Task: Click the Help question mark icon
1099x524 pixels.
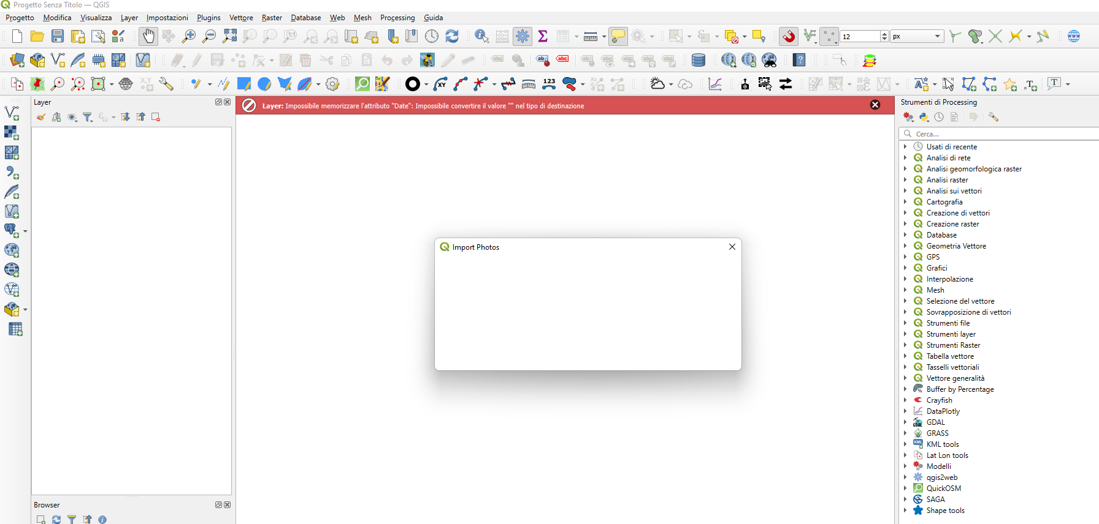Action: coord(798,60)
